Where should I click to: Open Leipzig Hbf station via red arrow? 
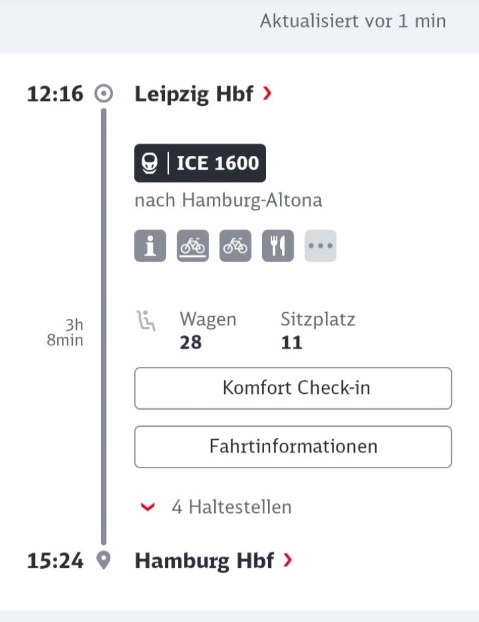(x=267, y=93)
